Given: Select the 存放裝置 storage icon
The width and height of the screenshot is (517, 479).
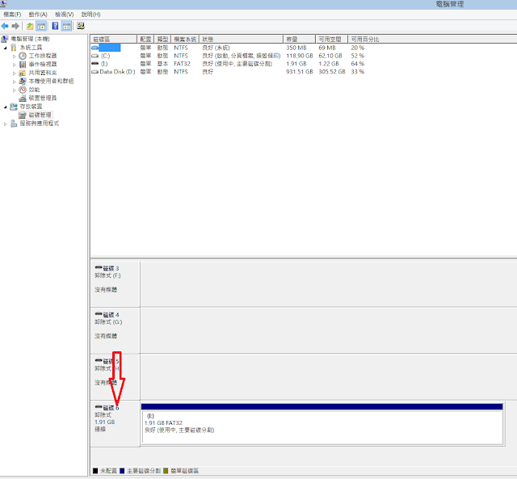Looking at the screenshot, I should [14, 107].
